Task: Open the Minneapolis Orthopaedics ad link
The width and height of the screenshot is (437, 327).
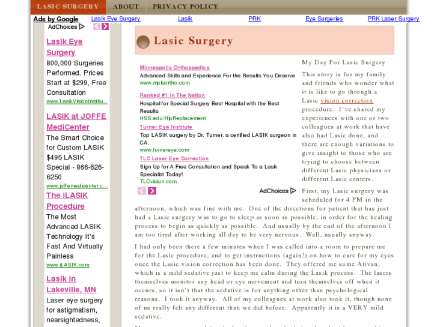Action: tap(174, 68)
